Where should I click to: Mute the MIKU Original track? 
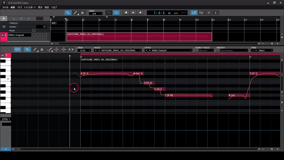coord(38,35)
